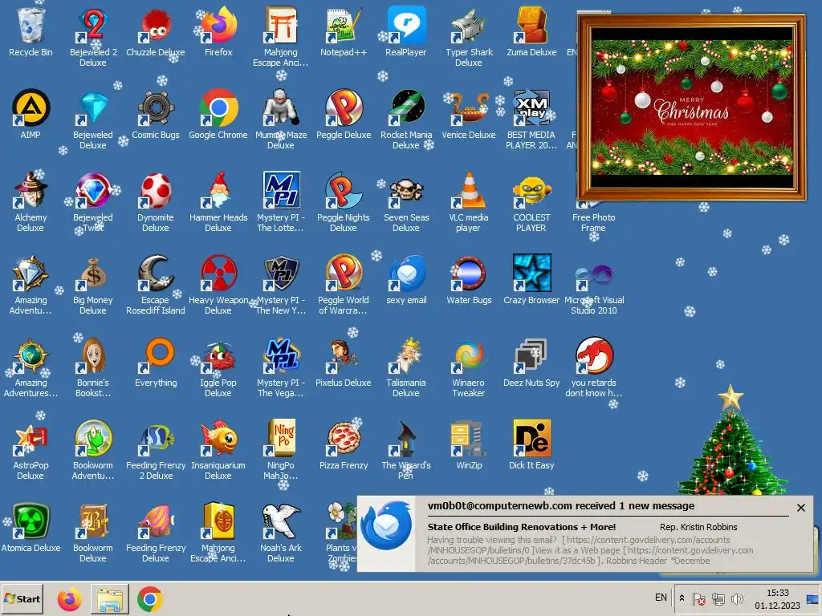Select Heavy Weapon Deluxe icon
This screenshot has height=616, width=822.
218,285
